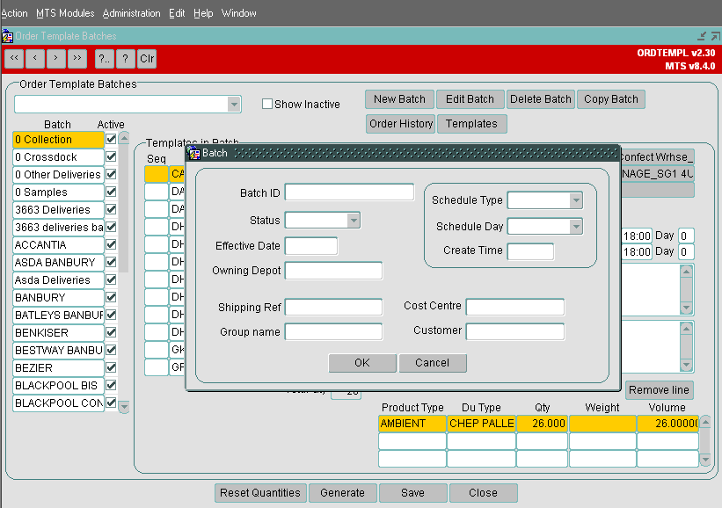Cancel the Batch dialog
Image resolution: width=722 pixels, height=508 pixels.
tap(433, 363)
